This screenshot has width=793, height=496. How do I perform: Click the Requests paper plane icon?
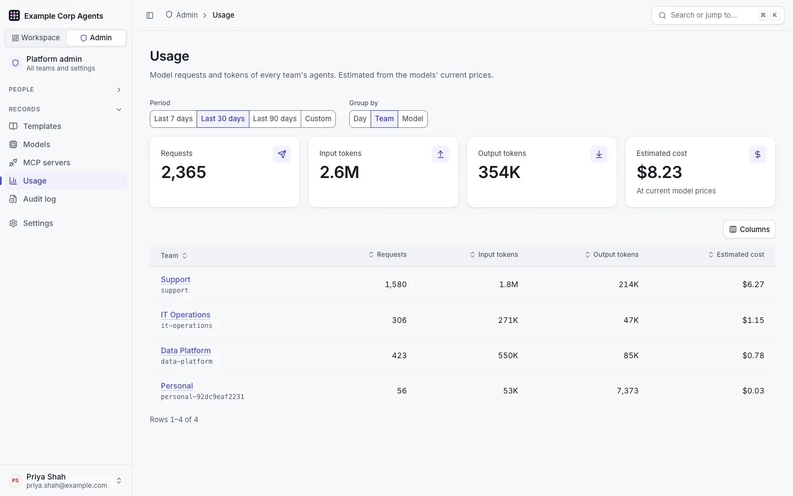pos(282,154)
